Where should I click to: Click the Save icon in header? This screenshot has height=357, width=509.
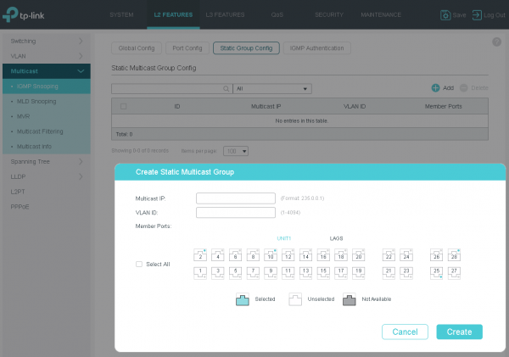coord(445,15)
